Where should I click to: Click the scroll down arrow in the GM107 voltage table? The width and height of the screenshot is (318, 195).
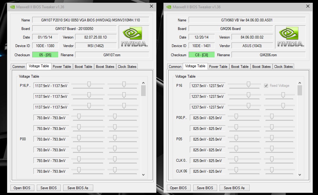pyautogui.click(x=144, y=175)
